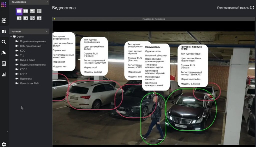Select the КСО camera
This screenshot has height=147, width=256.
(20, 51)
